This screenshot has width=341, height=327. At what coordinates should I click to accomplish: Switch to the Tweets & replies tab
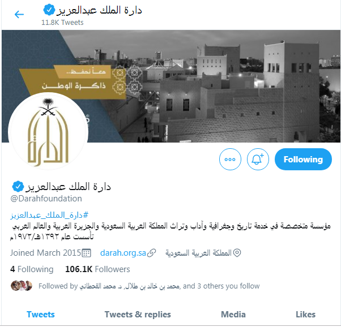coord(138,315)
